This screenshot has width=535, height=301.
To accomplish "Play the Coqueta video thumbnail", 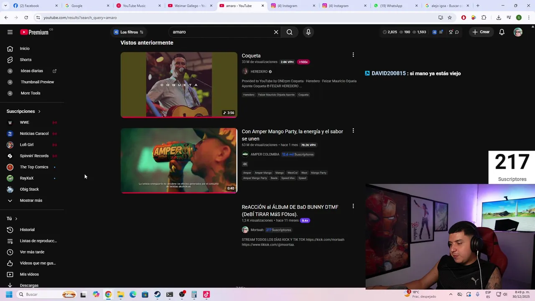I will tap(179, 85).
